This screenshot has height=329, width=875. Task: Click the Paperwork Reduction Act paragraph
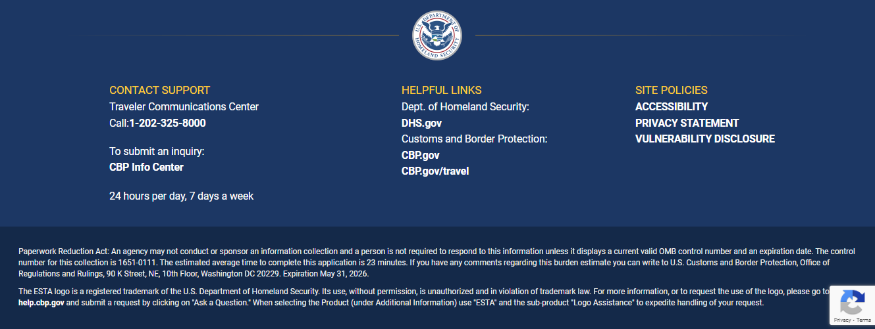point(421,262)
